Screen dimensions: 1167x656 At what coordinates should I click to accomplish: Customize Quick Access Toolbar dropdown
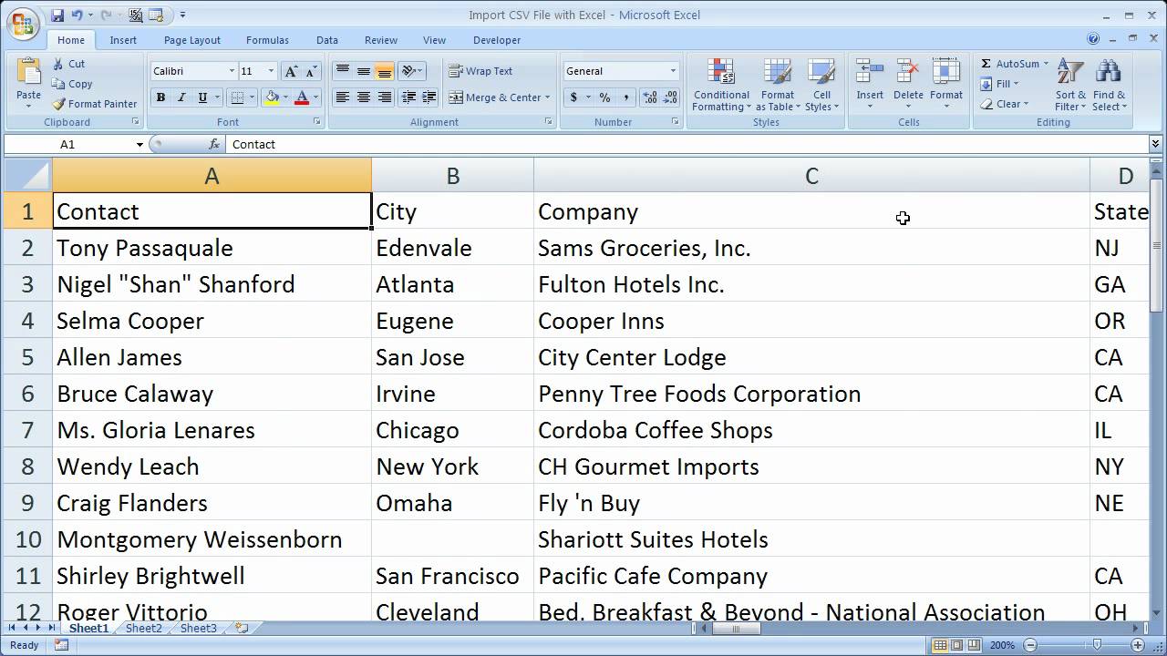tap(182, 15)
